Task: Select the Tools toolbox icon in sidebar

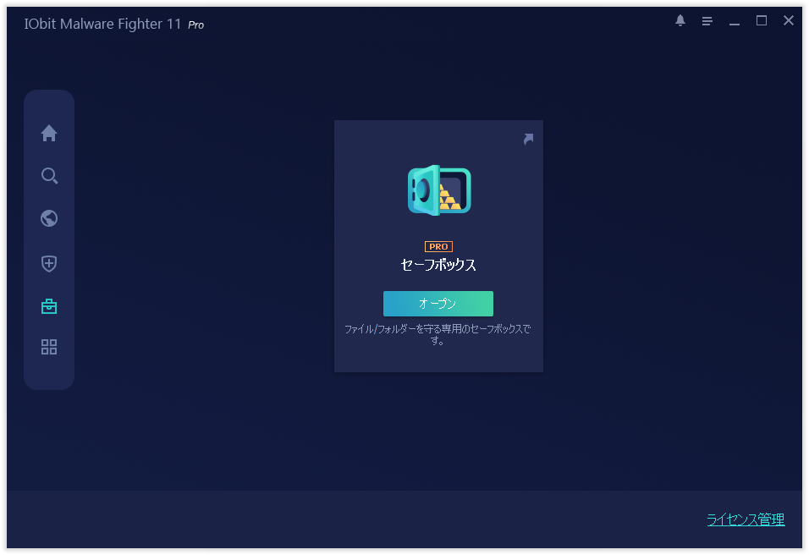Action: 49,305
